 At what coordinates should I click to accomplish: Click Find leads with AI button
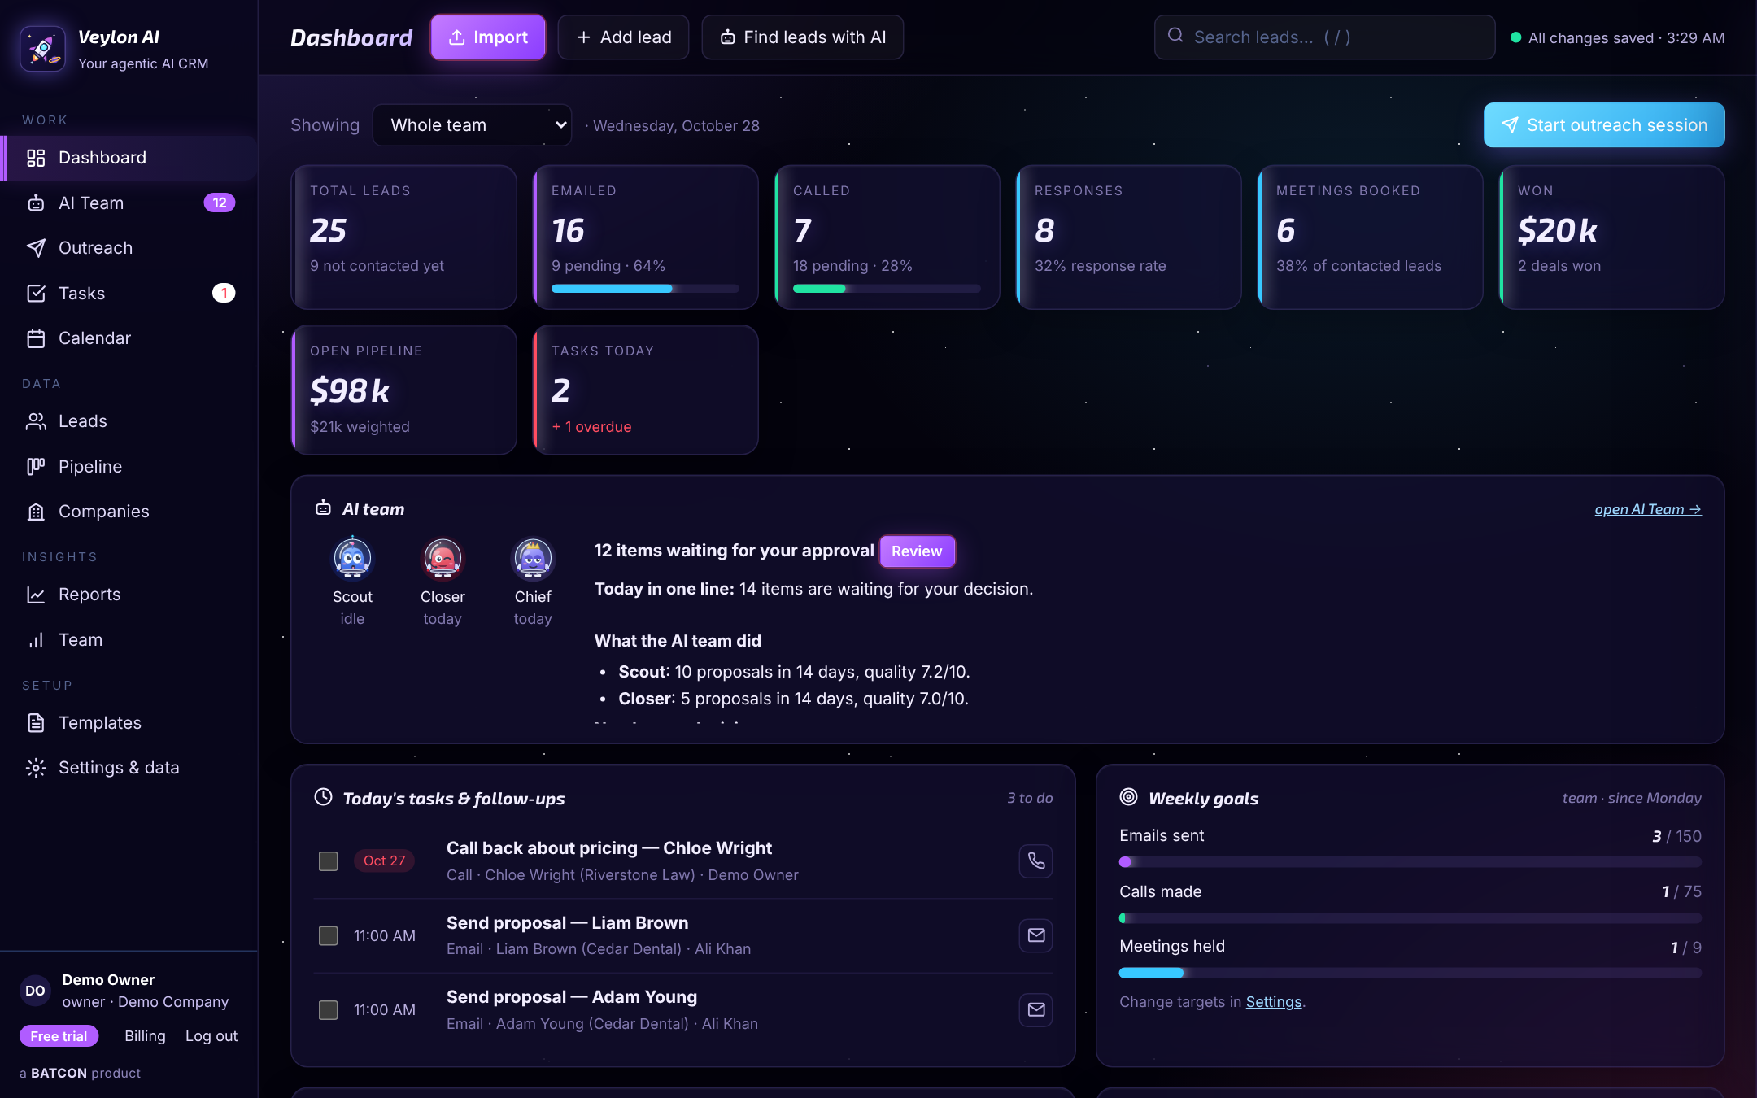(x=802, y=37)
